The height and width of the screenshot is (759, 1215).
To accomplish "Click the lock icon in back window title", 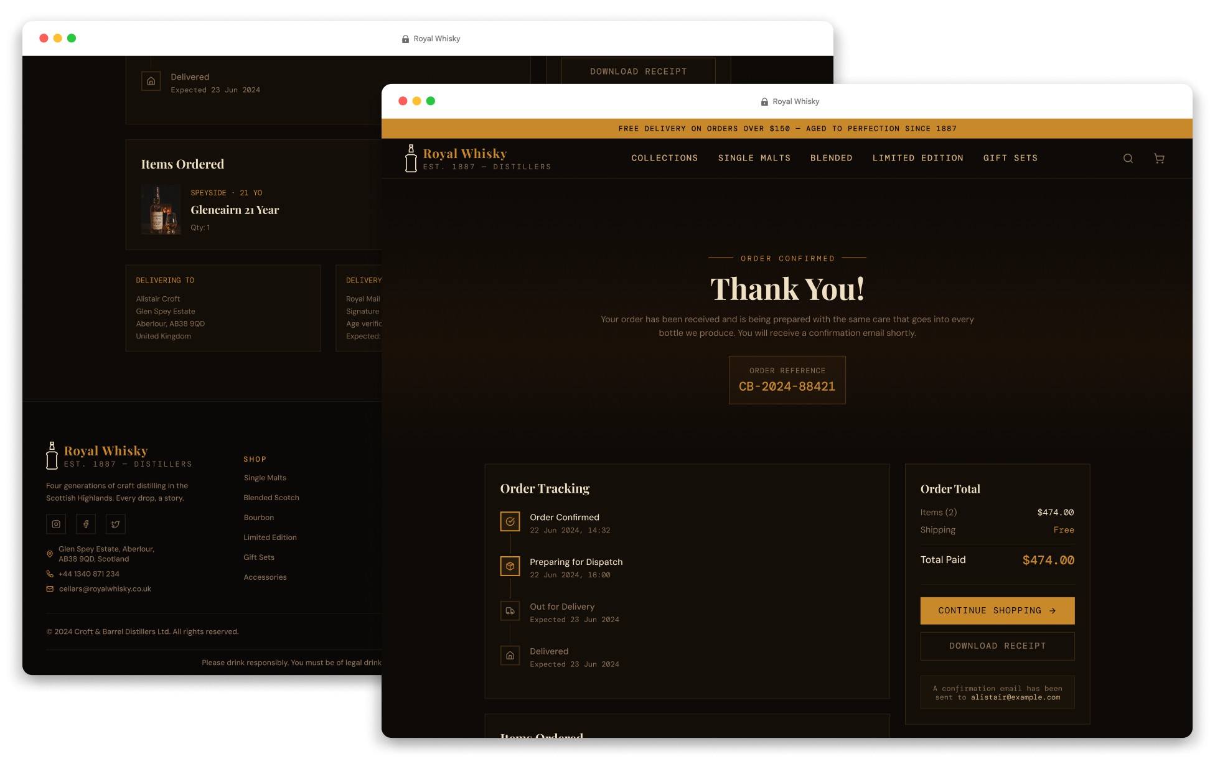I will pyautogui.click(x=405, y=39).
